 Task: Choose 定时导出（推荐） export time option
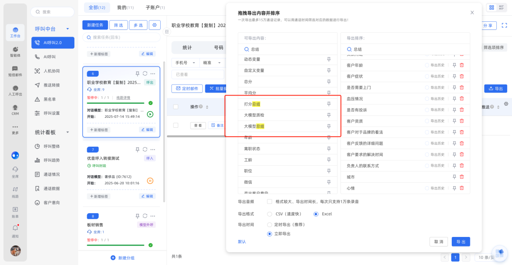(270, 224)
